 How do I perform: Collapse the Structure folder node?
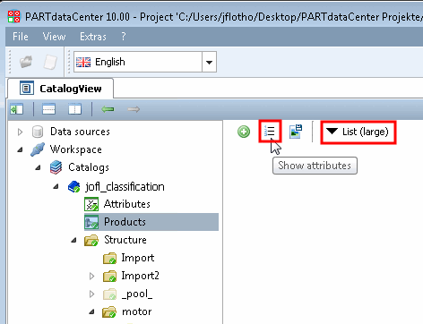click(73, 240)
